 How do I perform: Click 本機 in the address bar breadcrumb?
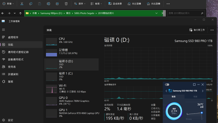click(x=34, y=13)
